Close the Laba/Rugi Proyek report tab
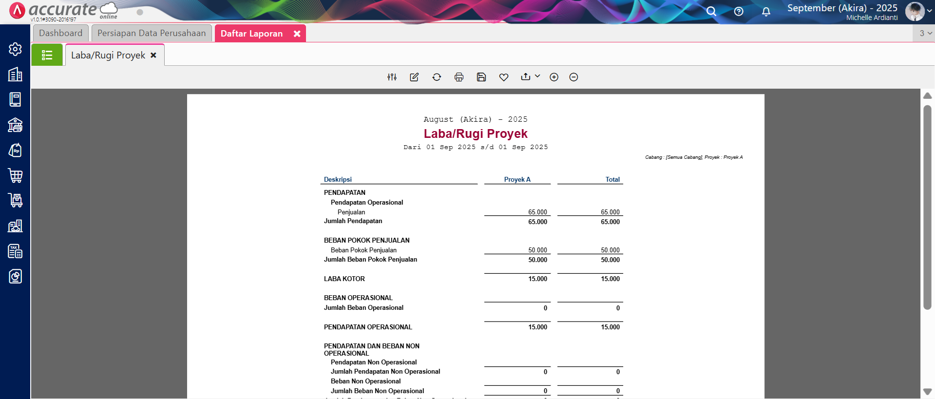This screenshot has width=935, height=399. coord(153,55)
